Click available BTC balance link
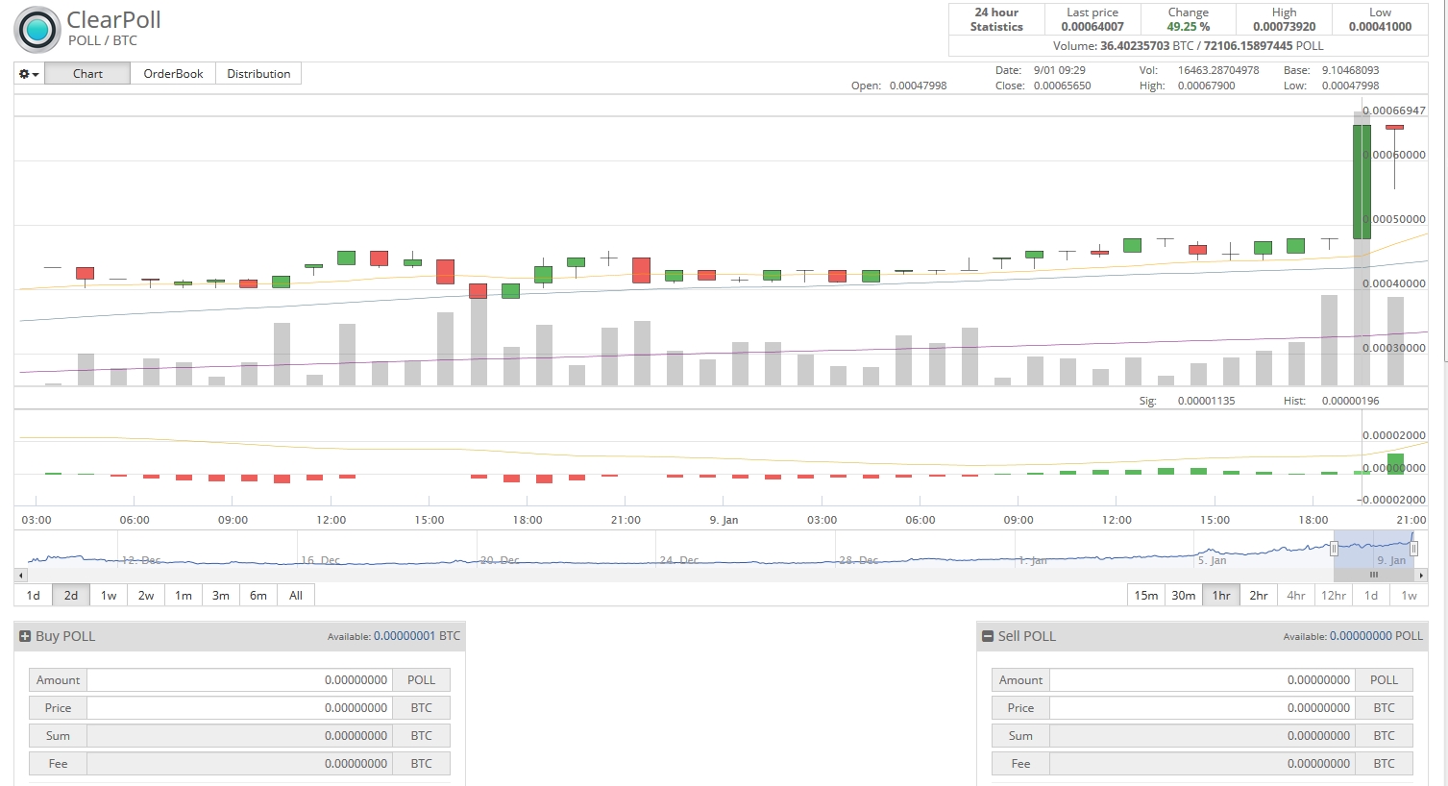Viewport: 1448px width, 786px height. pyautogui.click(x=404, y=636)
